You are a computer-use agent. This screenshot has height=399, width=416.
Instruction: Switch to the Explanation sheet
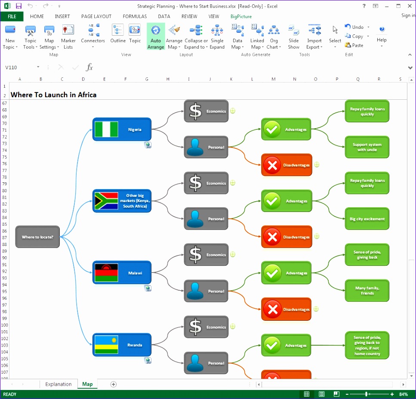coord(59,384)
